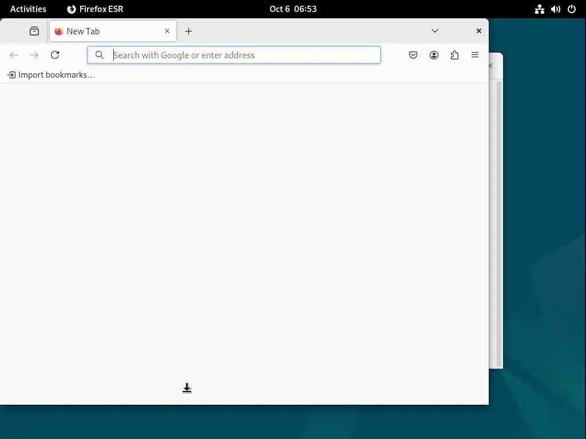Go back one page
This screenshot has width=586, height=439.
(14, 55)
